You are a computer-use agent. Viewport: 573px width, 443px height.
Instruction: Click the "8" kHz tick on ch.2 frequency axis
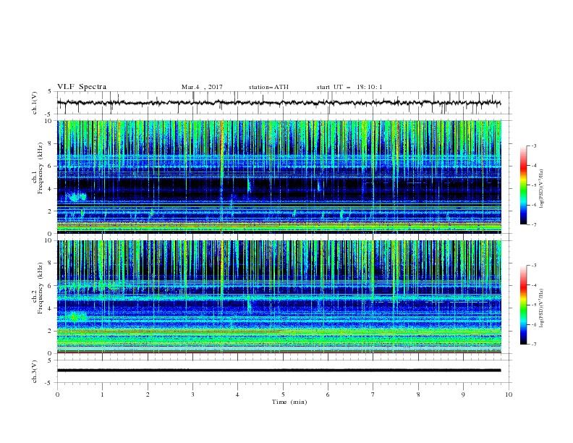pos(50,263)
